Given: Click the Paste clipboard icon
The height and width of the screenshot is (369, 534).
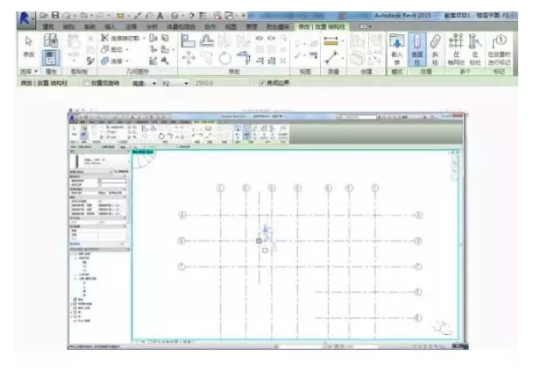Looking at the screenshot, I should (x=74, y=42).
